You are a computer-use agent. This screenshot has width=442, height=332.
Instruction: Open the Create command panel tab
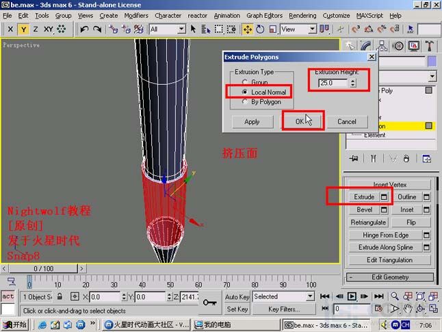coord(350,46)
